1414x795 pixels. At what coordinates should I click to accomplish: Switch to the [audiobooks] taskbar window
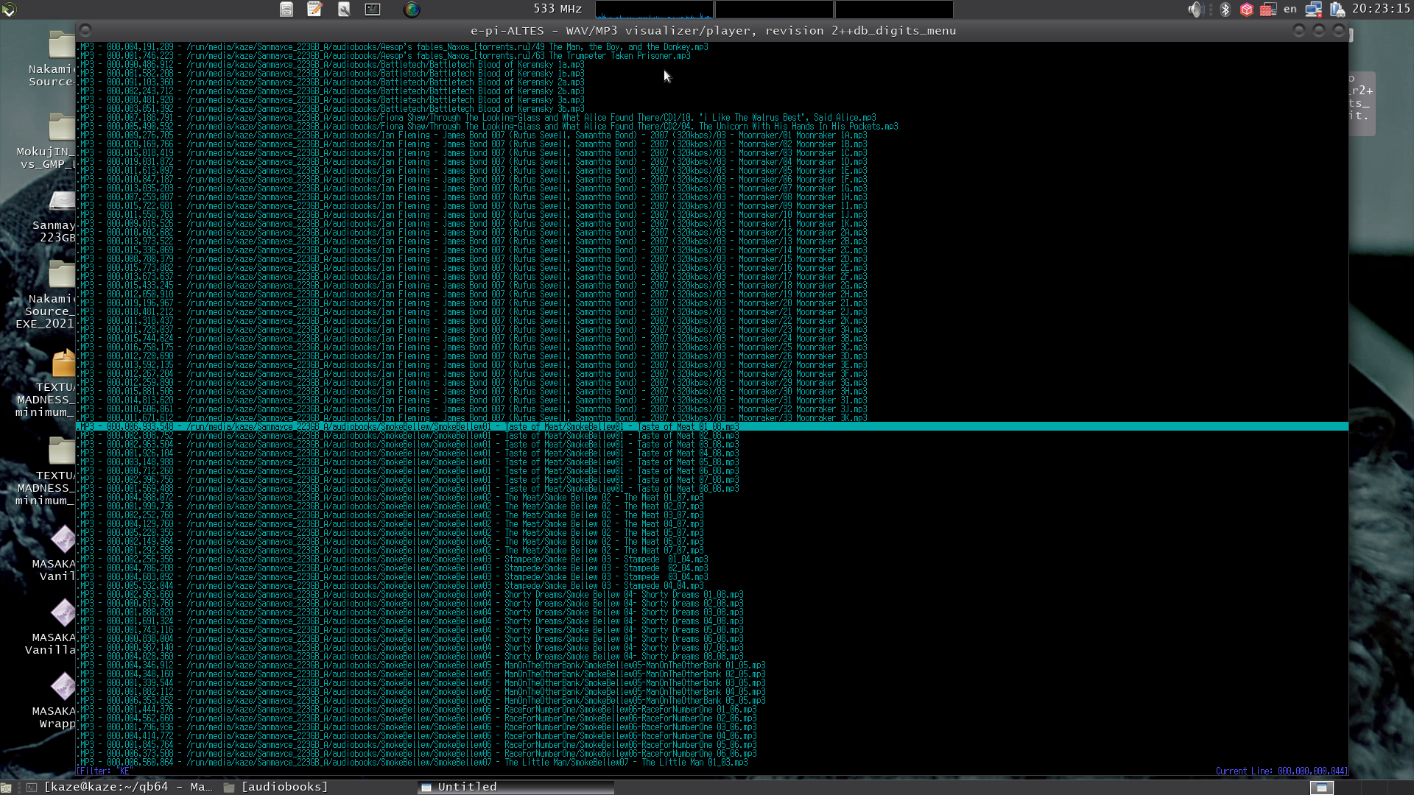[276, 787]
